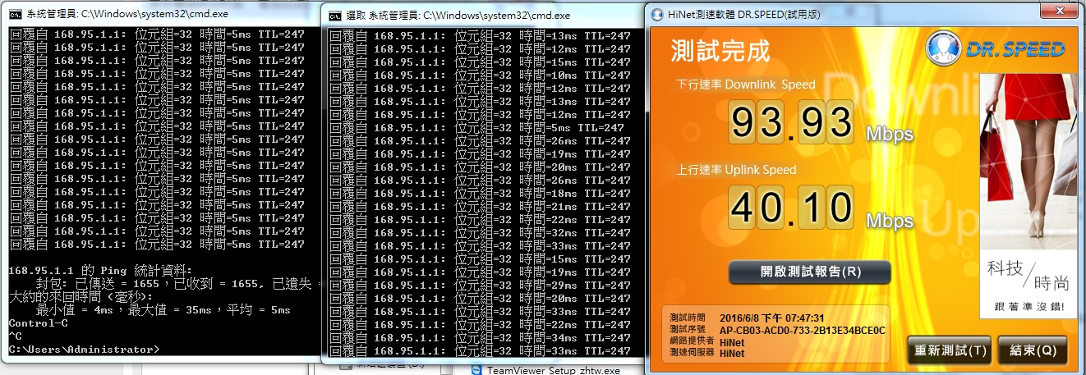The width and height of the screenshot is (1086, 375).
Task: Click the 168.95.1.1 的 Ping 統計資料 line
Action: point(99,271)
